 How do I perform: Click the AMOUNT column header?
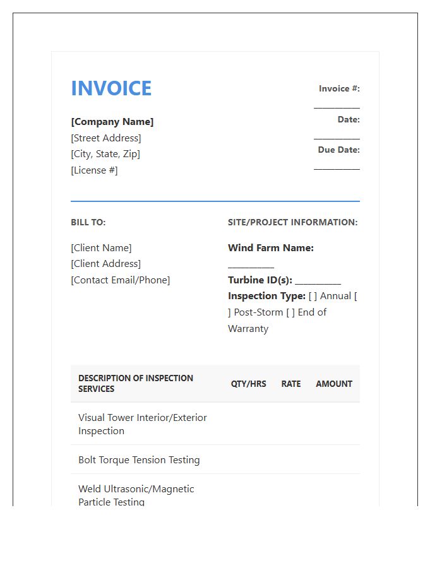click(x=334, y=384)
